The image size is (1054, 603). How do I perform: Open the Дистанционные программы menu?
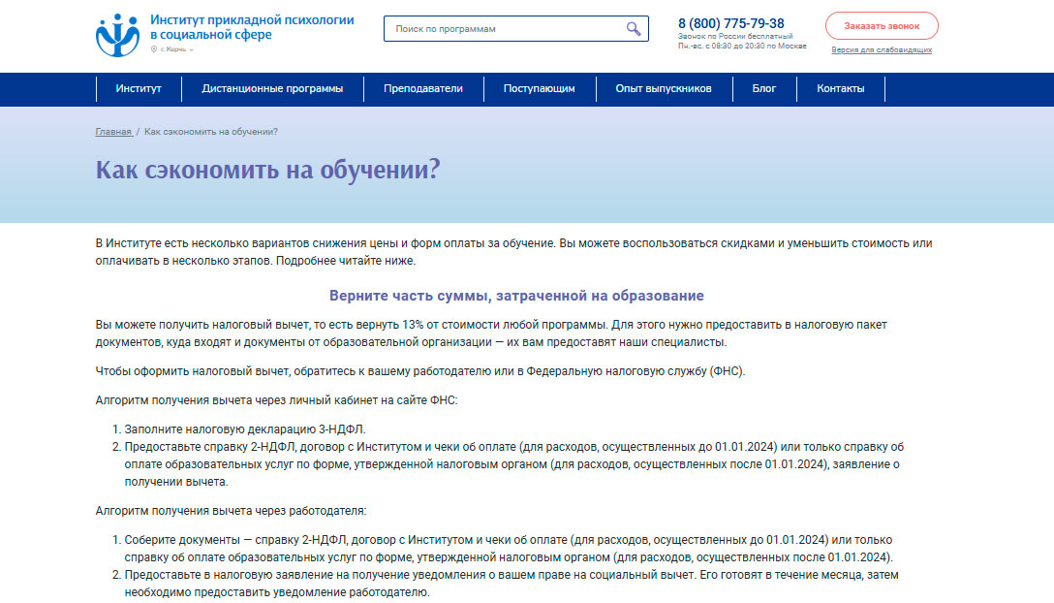pyautogui.click(x=272, y=89)
